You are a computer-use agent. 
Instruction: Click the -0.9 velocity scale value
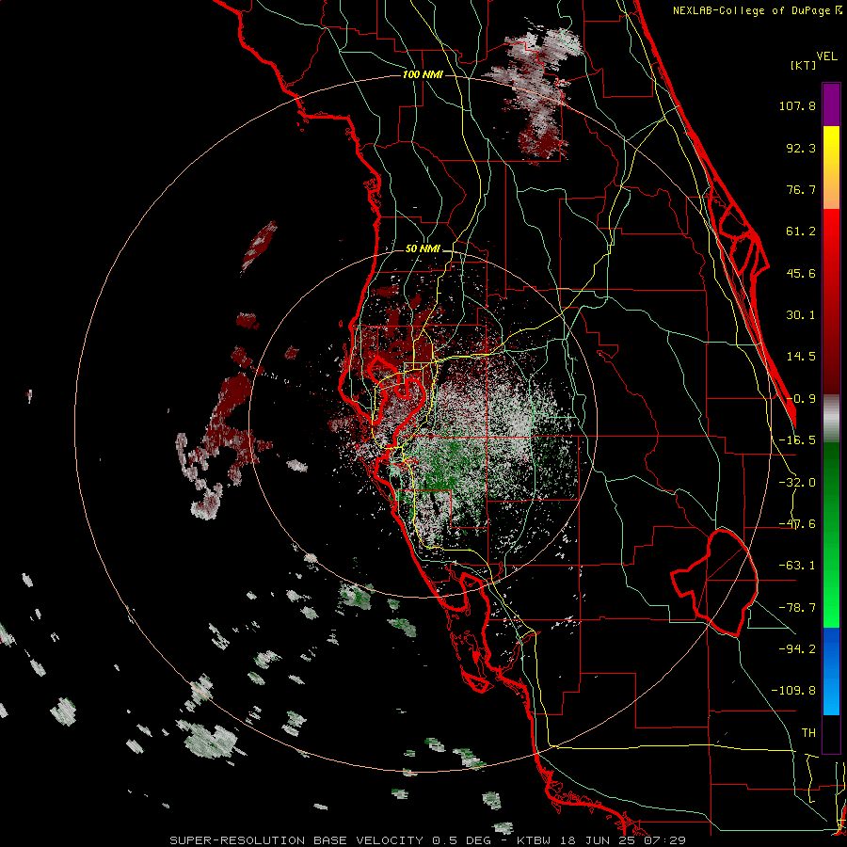(801, 399)
